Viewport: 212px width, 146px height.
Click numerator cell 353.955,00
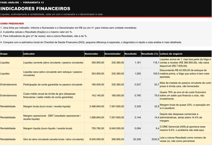[94, 74]
